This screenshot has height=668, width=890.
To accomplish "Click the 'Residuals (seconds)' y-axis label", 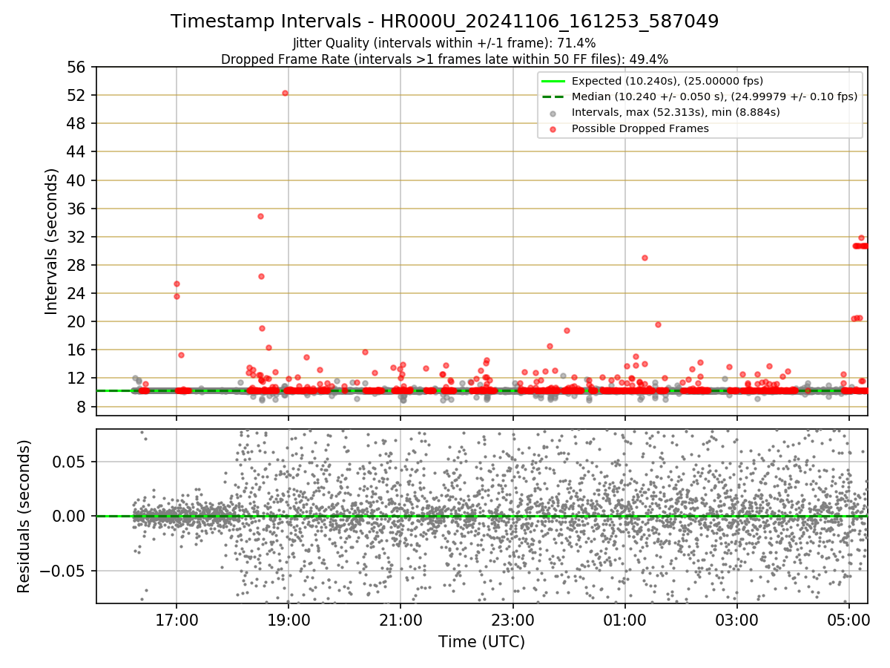I will click(24, 516).
